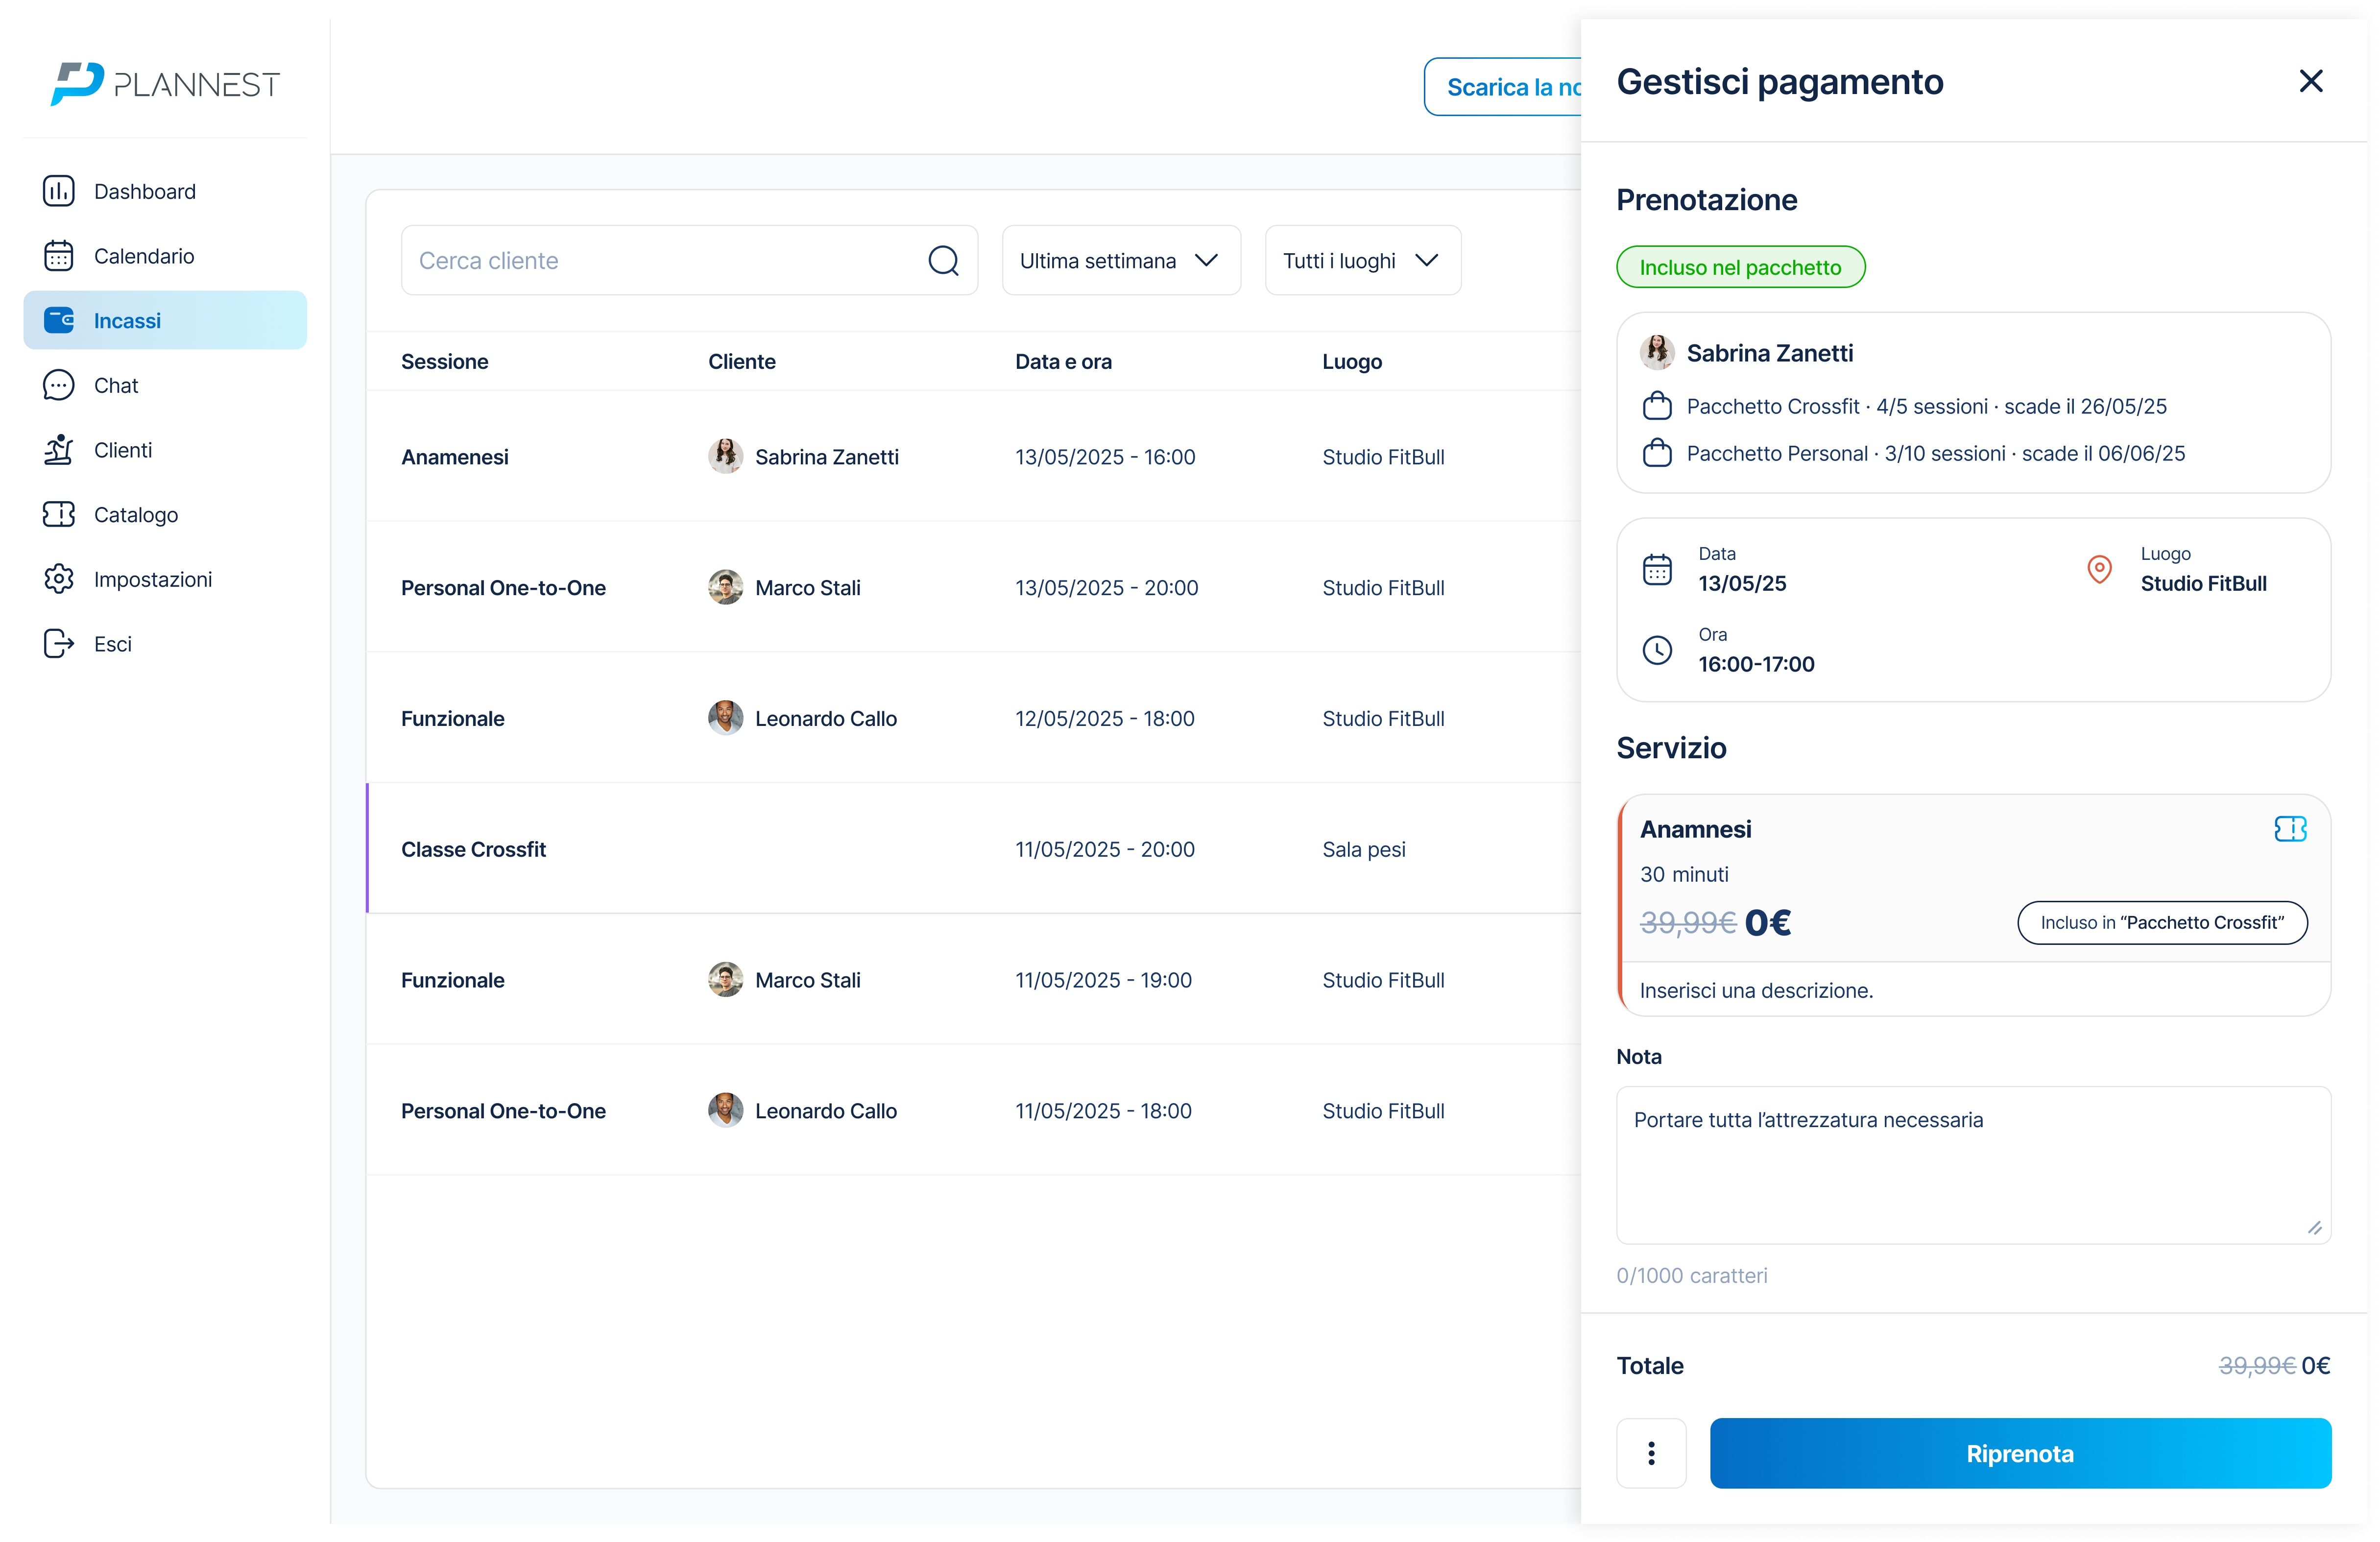Click inside the Nota text area
Screen dimensions: 2380x1542
point(1972,1165)
